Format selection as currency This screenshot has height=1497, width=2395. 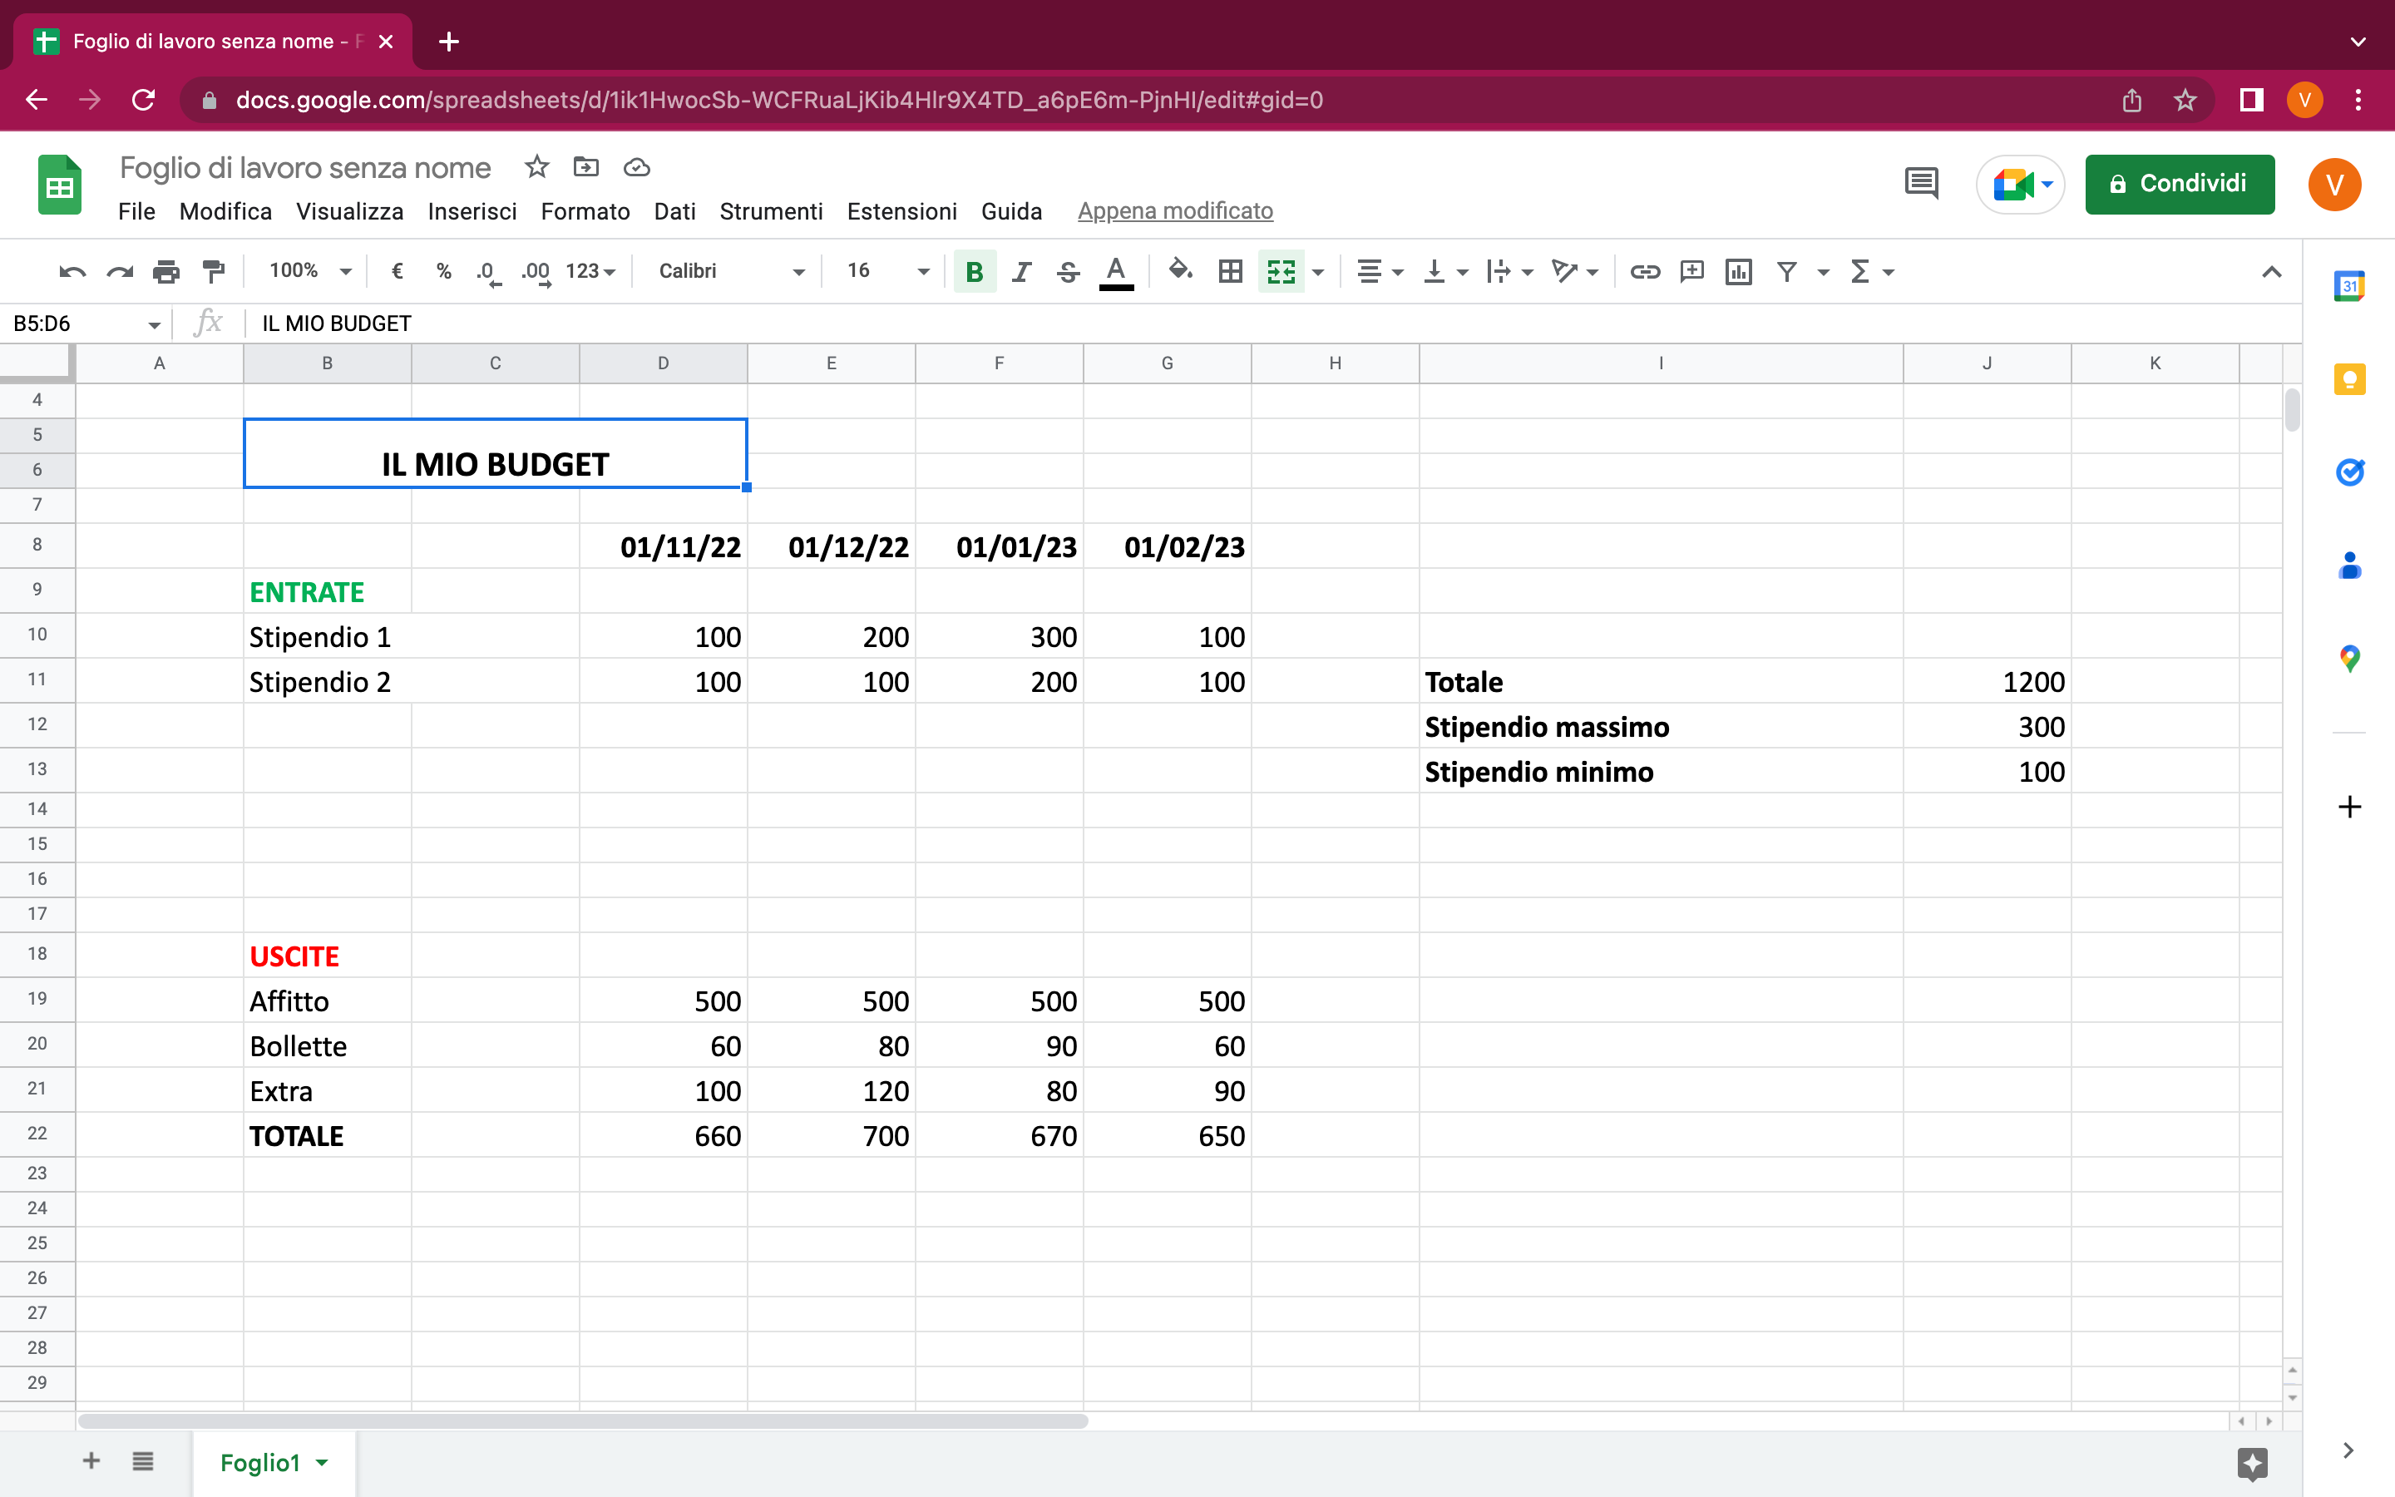[398, 271]
